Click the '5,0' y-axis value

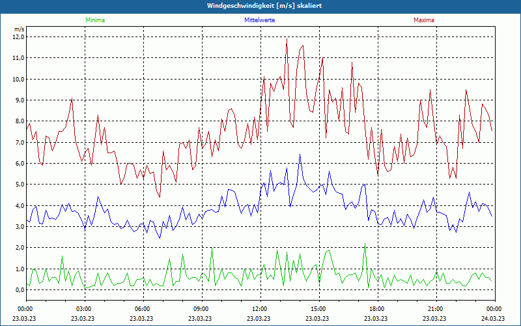coord(20,185)
